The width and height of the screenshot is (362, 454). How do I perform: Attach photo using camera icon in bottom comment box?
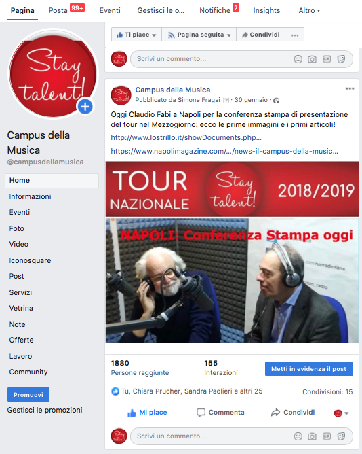(312, 436)
